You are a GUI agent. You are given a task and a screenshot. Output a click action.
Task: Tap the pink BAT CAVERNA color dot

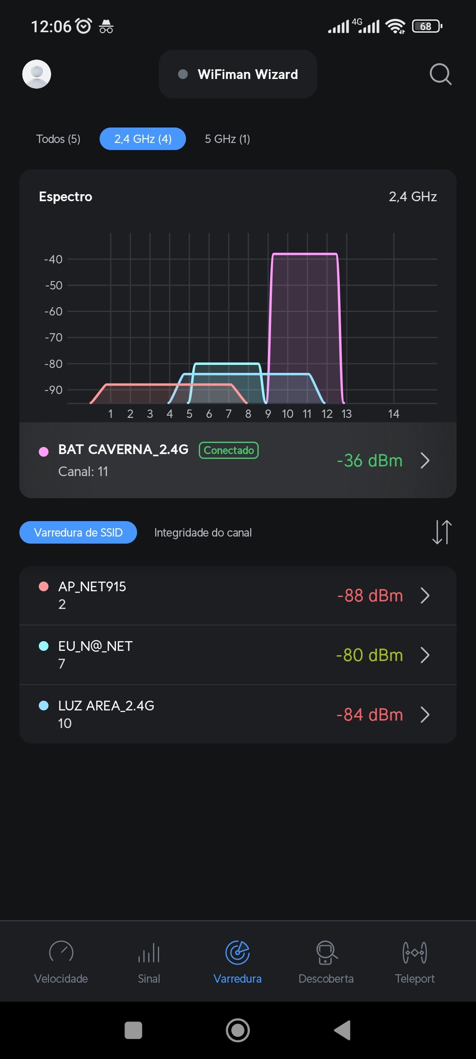[44, 452]
